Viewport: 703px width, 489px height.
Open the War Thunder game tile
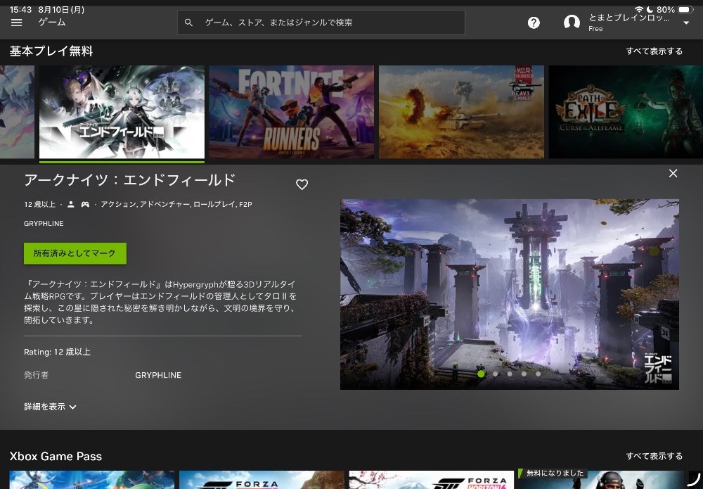tap(461, 112)
